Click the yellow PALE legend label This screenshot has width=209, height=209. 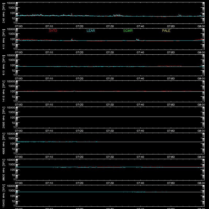point(166,31)
